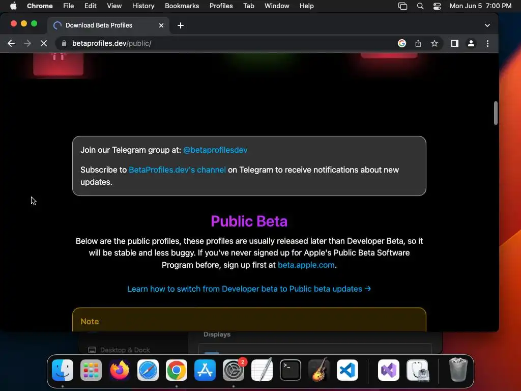521x391 pixels.
Task: Open Terminal from the Dock
Action: [291, 370]
